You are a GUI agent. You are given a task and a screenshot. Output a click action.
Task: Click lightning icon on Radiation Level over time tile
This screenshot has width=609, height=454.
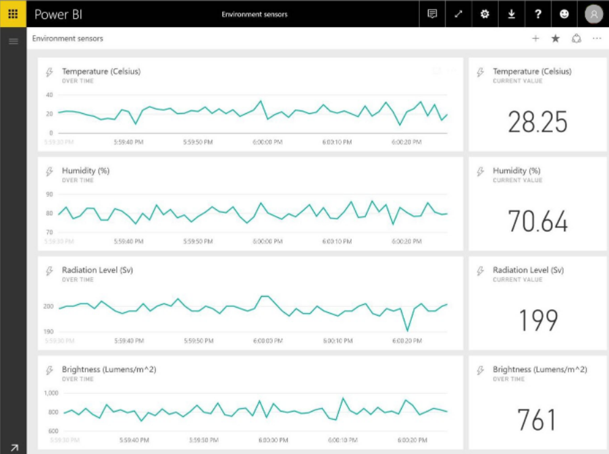point(49,271)
